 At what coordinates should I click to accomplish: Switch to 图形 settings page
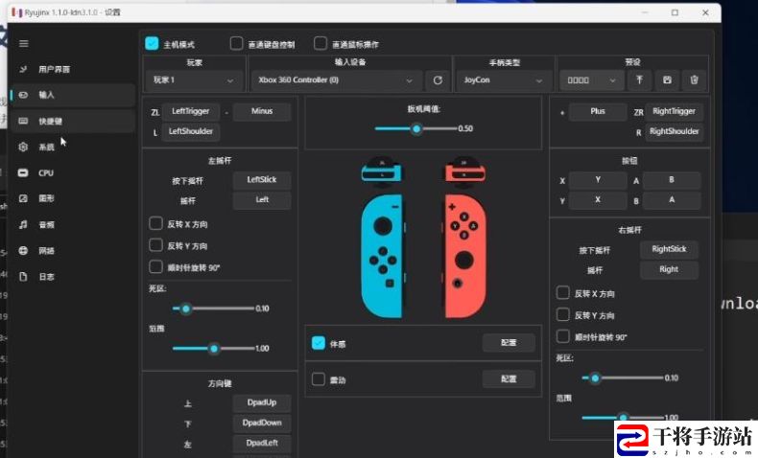(73, 198)
